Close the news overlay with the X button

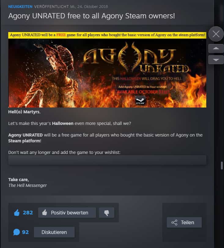[216, 34]
